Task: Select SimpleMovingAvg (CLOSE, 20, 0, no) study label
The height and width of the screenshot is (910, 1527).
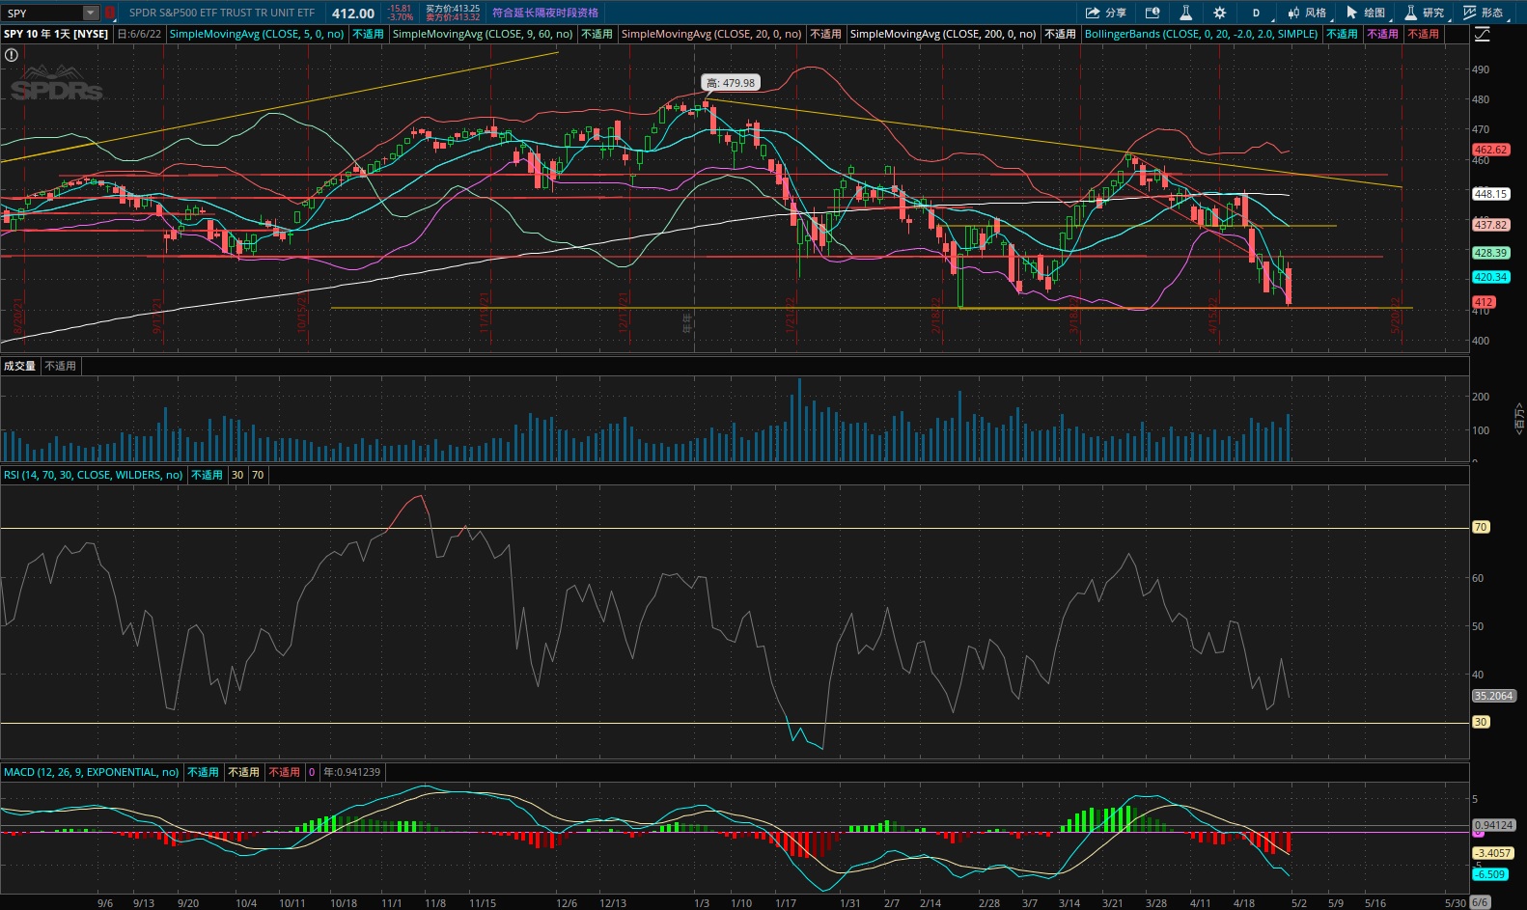Action: [x=711, y=34]
